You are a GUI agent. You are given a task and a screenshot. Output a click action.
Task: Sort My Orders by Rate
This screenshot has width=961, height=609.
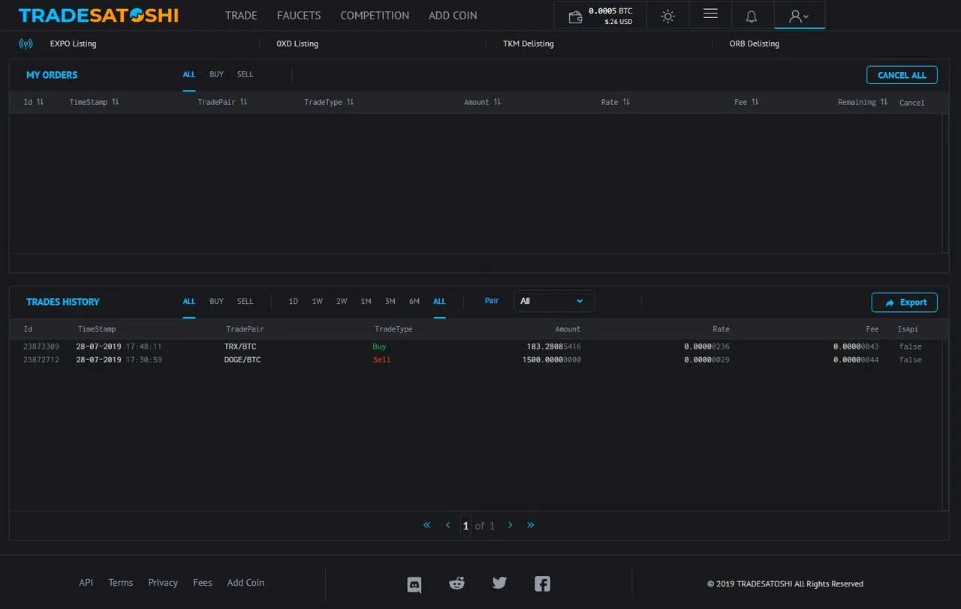(x=616, y=102)
